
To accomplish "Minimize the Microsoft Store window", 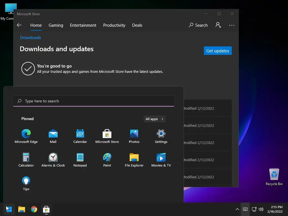I will (206, 14).
